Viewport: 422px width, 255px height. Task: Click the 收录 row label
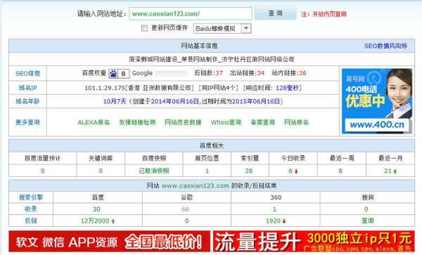[x=31, y=209]
